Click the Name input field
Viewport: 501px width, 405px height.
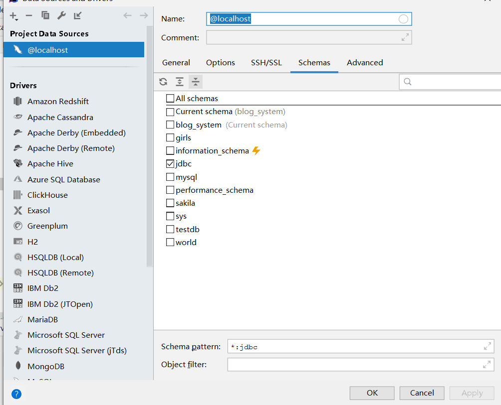tap(309, 19)
